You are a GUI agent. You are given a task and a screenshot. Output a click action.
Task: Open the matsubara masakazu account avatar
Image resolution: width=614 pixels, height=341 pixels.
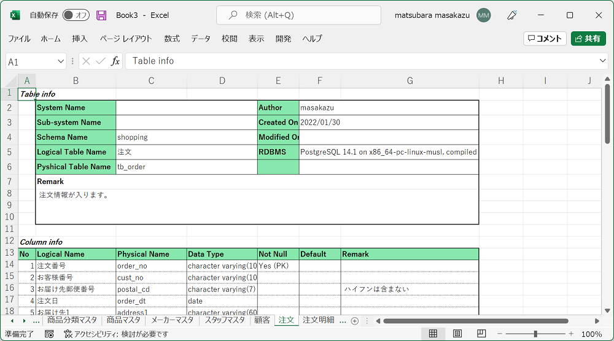coord(484,15)
